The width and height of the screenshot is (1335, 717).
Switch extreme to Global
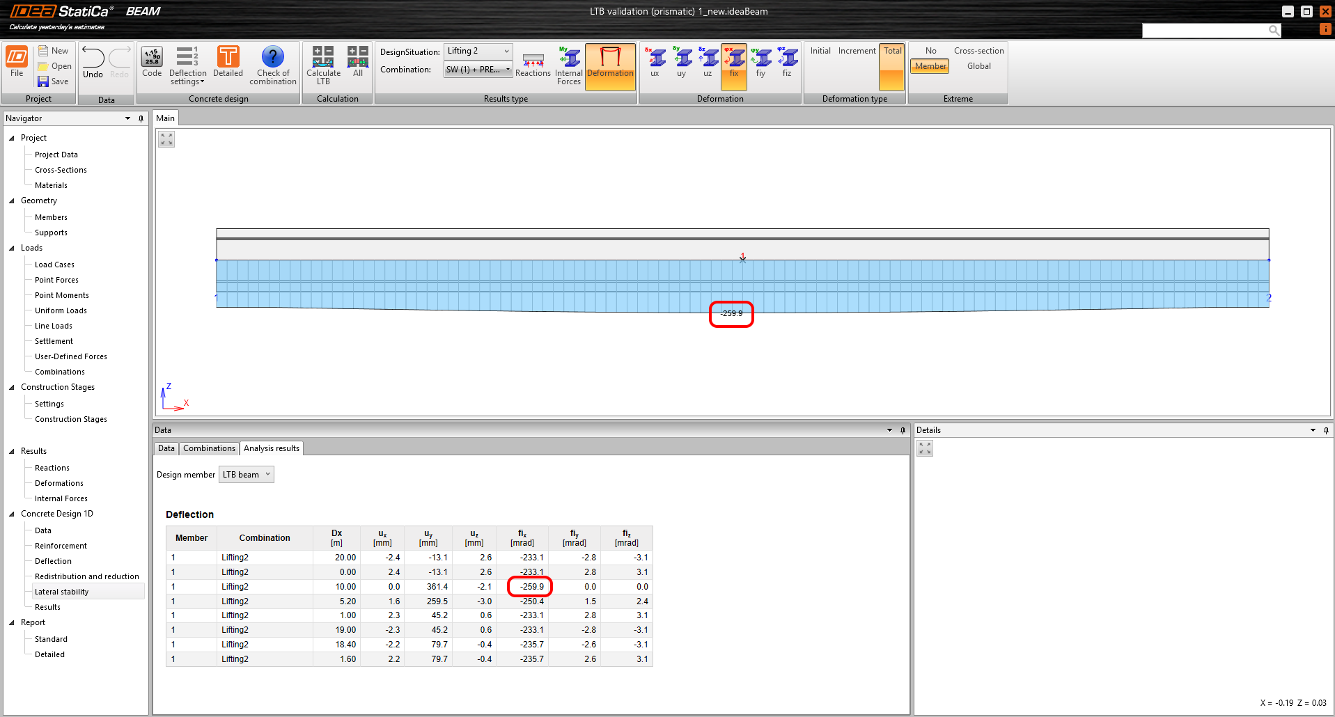978,66
